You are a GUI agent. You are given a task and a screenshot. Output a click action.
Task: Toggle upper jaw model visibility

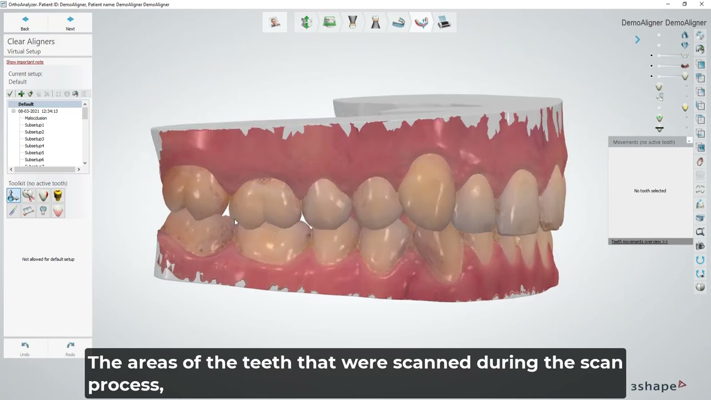(x=684, y=35)
